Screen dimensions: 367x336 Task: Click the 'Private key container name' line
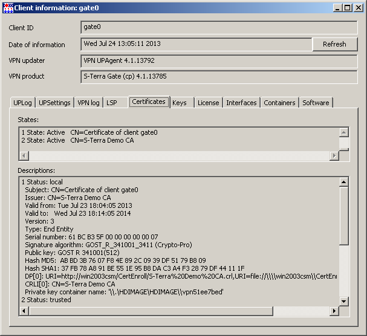[124, 292]
